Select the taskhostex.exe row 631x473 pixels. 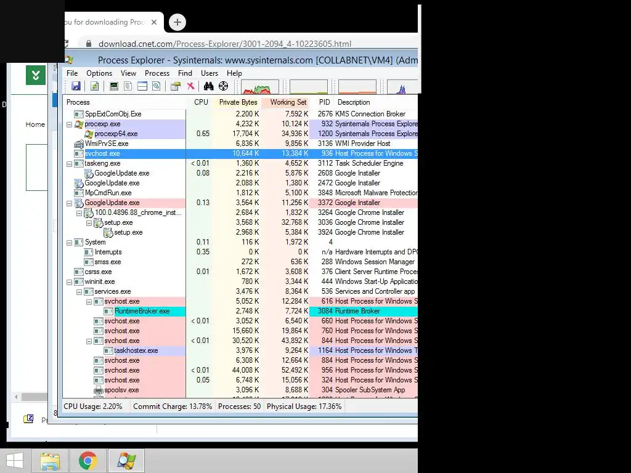(x=241, y=350)
